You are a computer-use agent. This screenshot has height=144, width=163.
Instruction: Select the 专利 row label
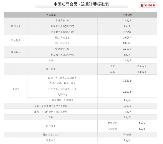(x=51, y=117)
